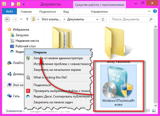The width and height of the screenshot is (160, 116).
Task: Click the OneDrive cloud icon in sidebar
Action: point(10,63)
